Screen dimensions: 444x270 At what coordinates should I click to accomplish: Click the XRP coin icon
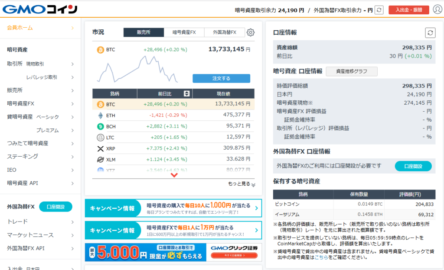[x=100, y=148]
